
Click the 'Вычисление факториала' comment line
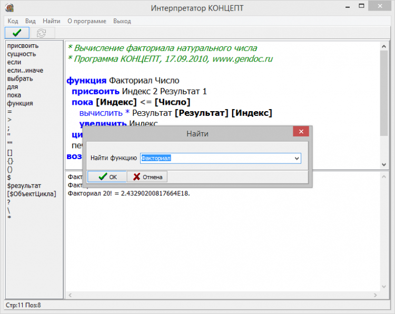[163, 48]
